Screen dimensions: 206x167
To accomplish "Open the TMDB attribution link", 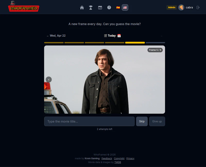I will (118, 162).
